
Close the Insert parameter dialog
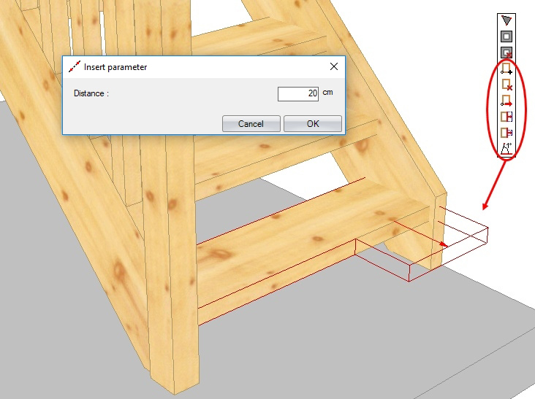pyautogui.click(x=334, y=66)
